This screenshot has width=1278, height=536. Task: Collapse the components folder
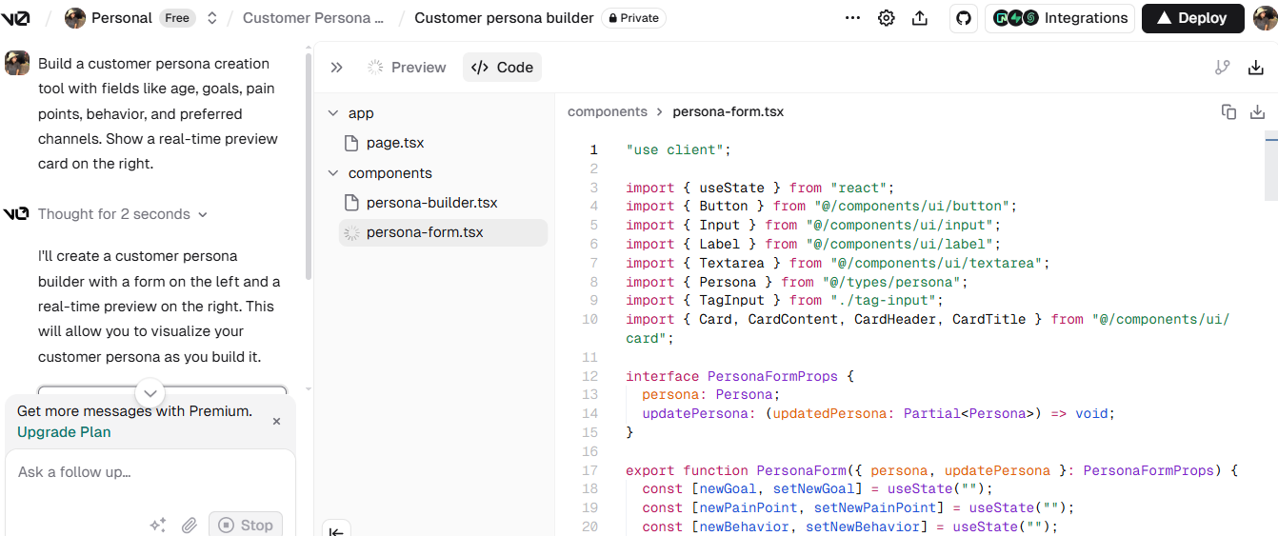coord(333,173)
